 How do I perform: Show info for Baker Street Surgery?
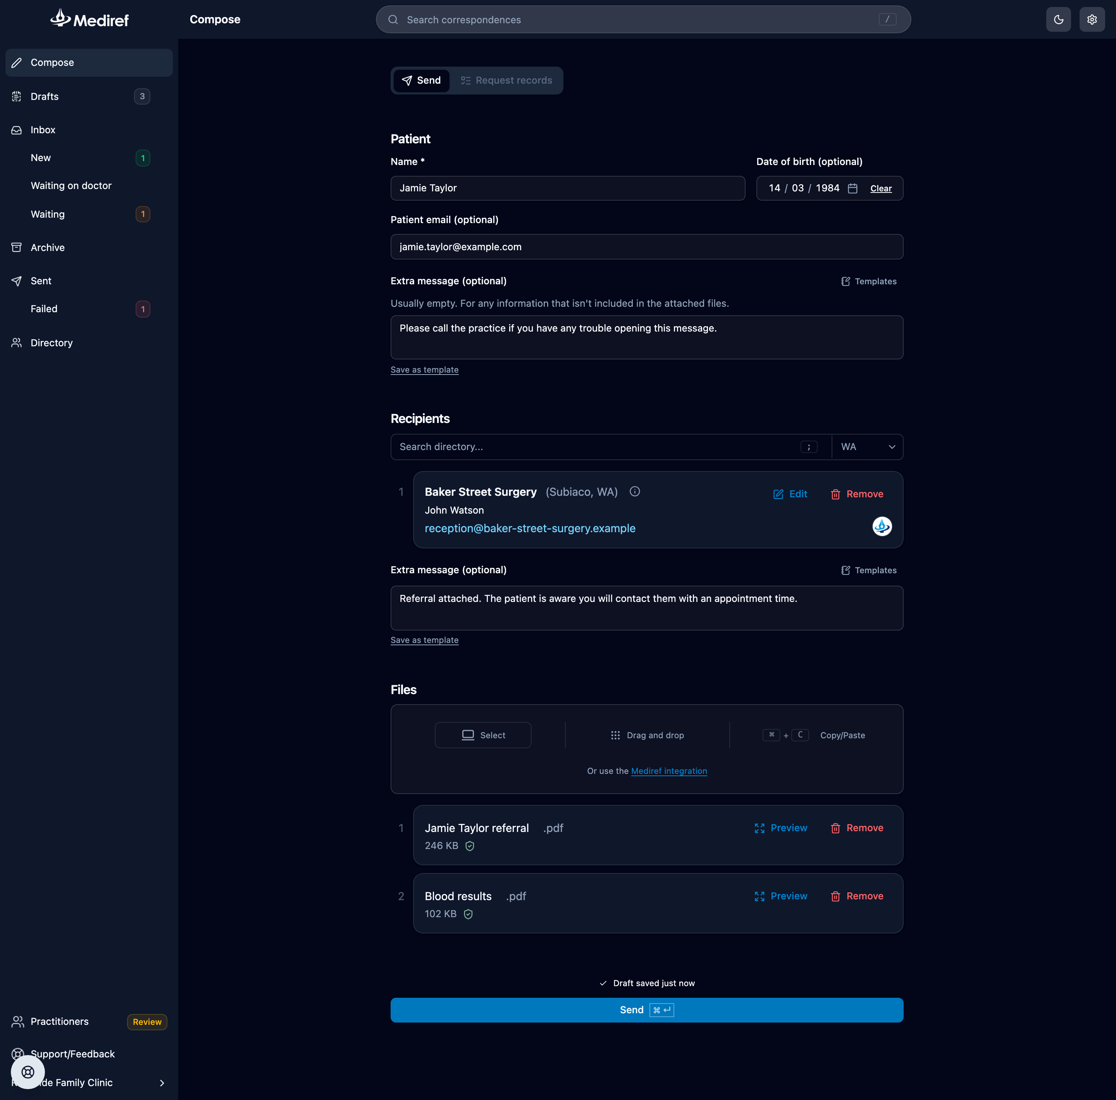tap(635, 492)
